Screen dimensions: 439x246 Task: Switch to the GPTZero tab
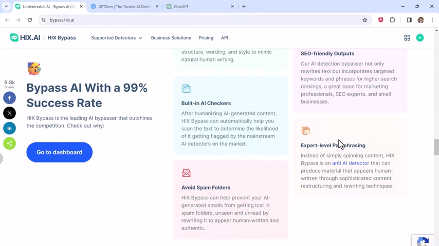124,7
